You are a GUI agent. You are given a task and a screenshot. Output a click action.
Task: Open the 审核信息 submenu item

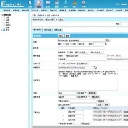(x=25, y=11)
